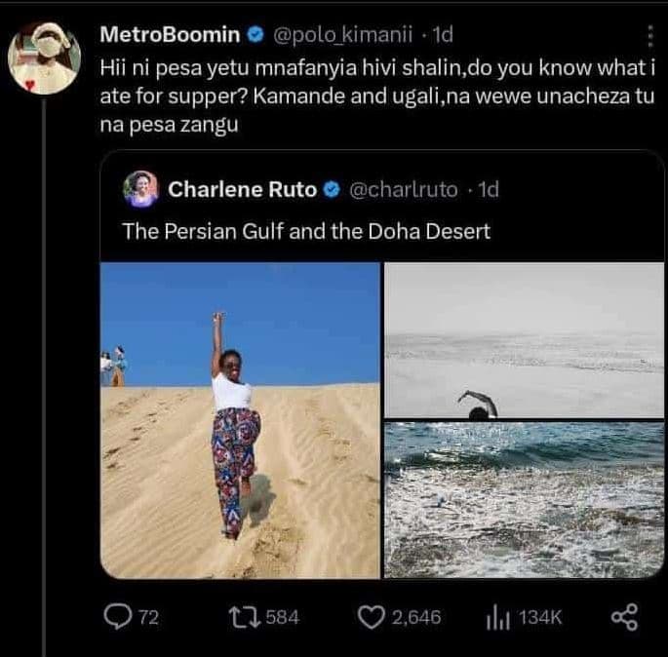668x657 pixels.
Task: Click the reply speech bubble icon
Action: (x=120, y=616)
